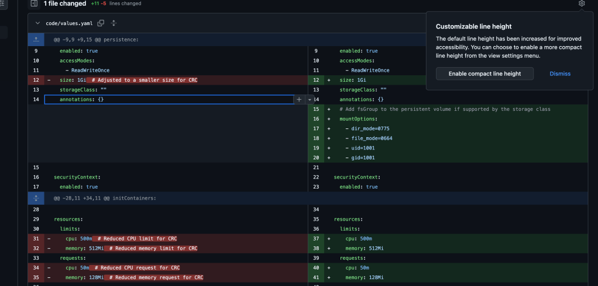Viewport: 598px width, 286px height.
Task: Select removed line 'size: 1Gi # Adjusted to a smaller size'
Action: [x=129, y=80]
